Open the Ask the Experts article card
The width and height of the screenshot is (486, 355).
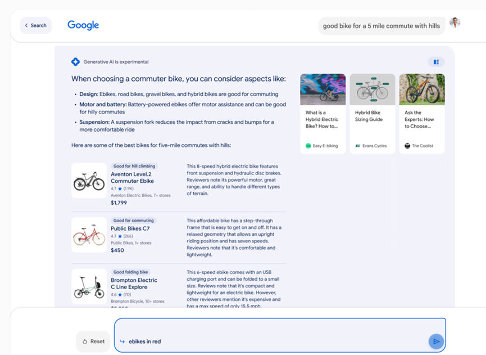421,113
